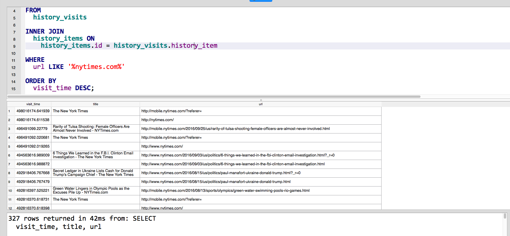Select row 6 url ending html?_r=0
Viewport: 510px width, 236px height.
pos(260,155)
